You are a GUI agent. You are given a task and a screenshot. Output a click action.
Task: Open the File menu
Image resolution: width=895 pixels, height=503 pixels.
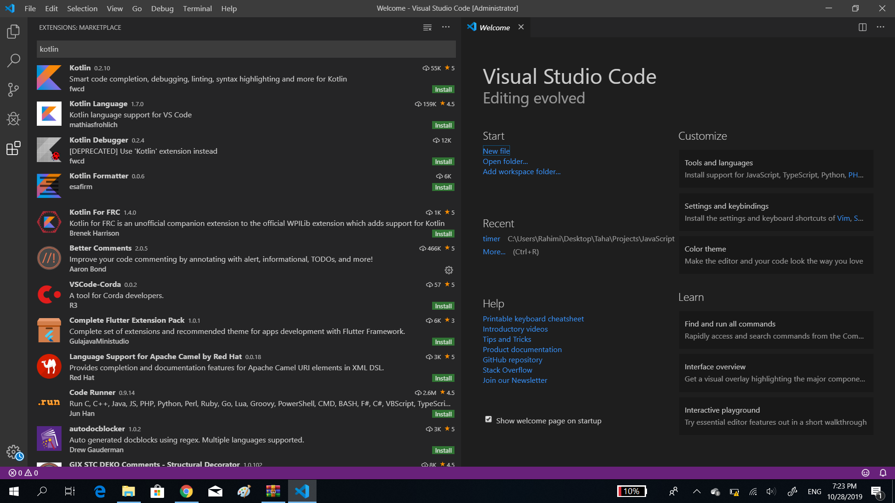30,8
